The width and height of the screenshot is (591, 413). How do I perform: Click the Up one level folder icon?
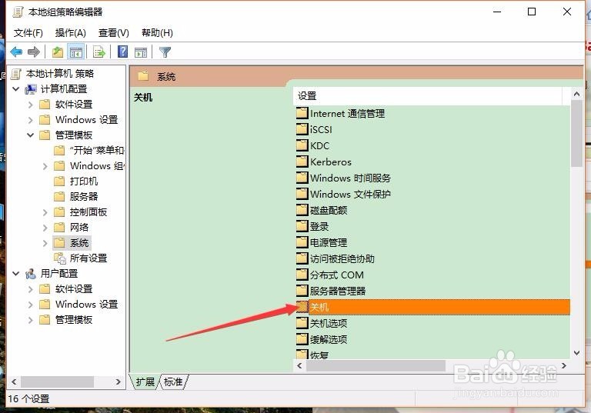point(58,52)
